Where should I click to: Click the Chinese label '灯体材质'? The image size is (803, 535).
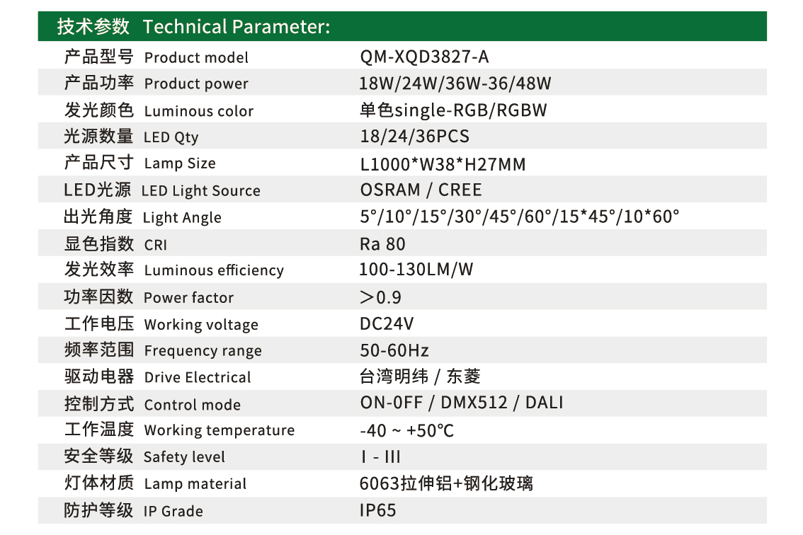coord(99,483)
